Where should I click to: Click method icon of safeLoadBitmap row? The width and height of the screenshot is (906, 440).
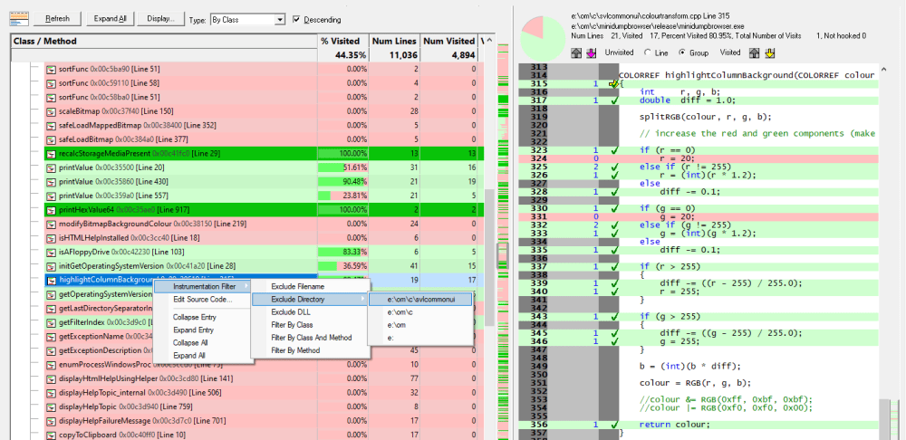pyautogui.click(x=51, y=139)
